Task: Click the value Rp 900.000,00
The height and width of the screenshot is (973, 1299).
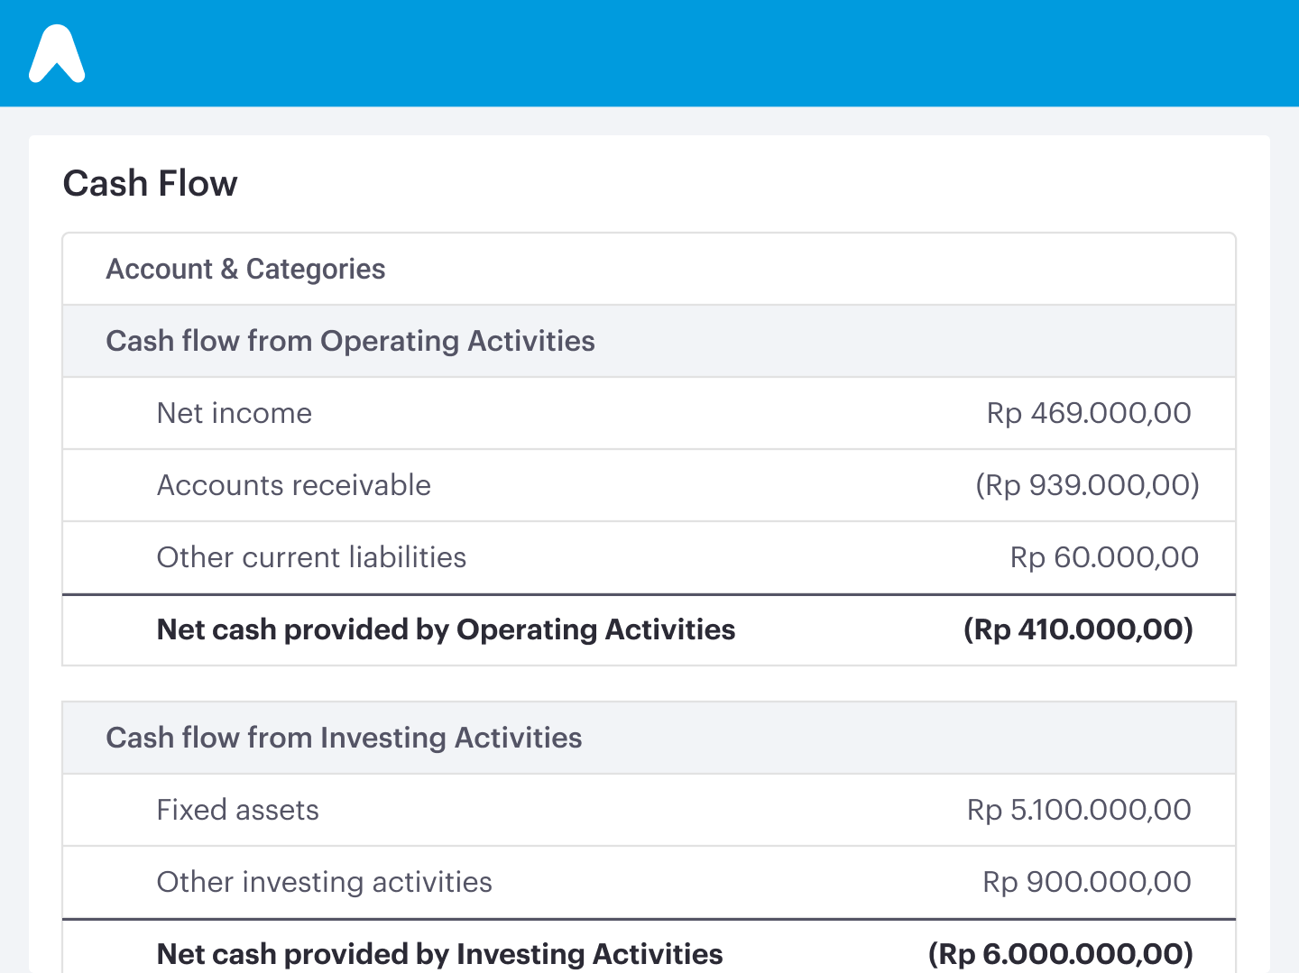Action: (x=1087, y=882)
